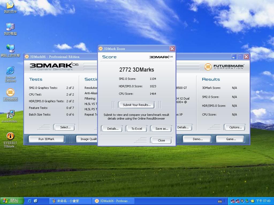The height and width of the screenshot is (205, 274).
Task: Click the first disconnected network tray icon
Action: pos(233,201)
